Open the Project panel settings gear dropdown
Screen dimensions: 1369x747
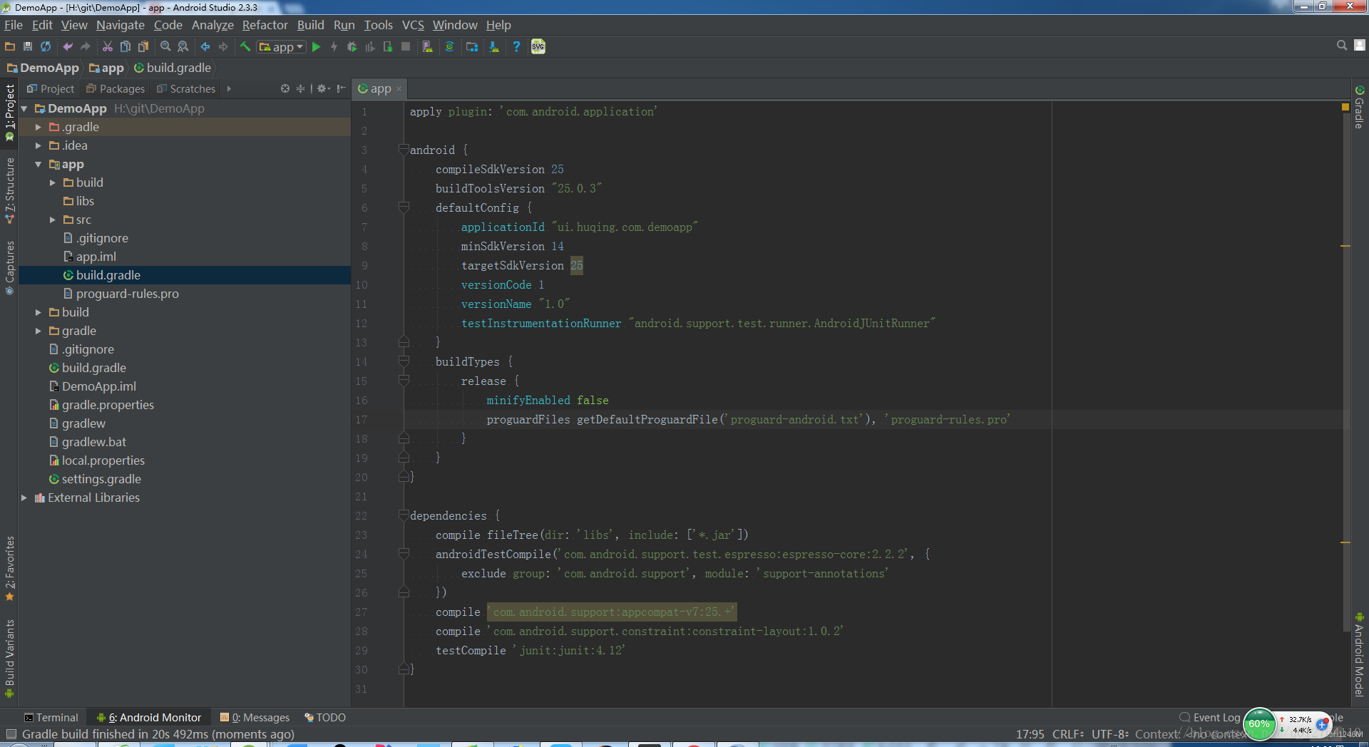(323, 88)
